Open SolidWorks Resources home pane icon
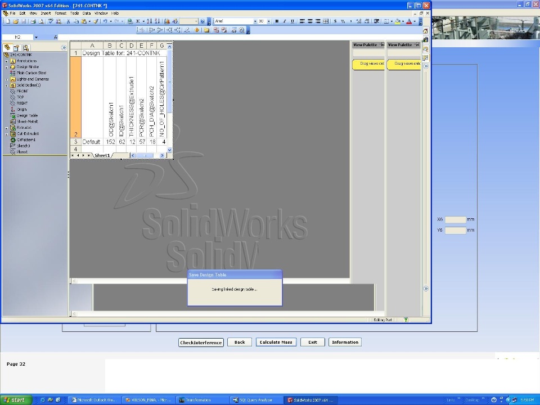540x405 pixels. click(426, 31)
